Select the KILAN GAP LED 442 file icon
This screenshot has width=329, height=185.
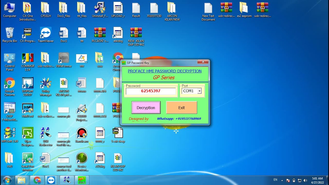click(x=118, y=162)
